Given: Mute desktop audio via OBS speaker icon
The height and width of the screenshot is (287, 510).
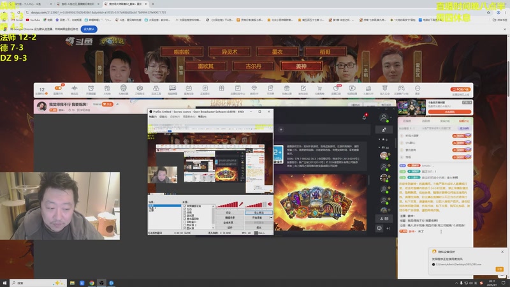Looking at the screenshot, I should (270, 204).
